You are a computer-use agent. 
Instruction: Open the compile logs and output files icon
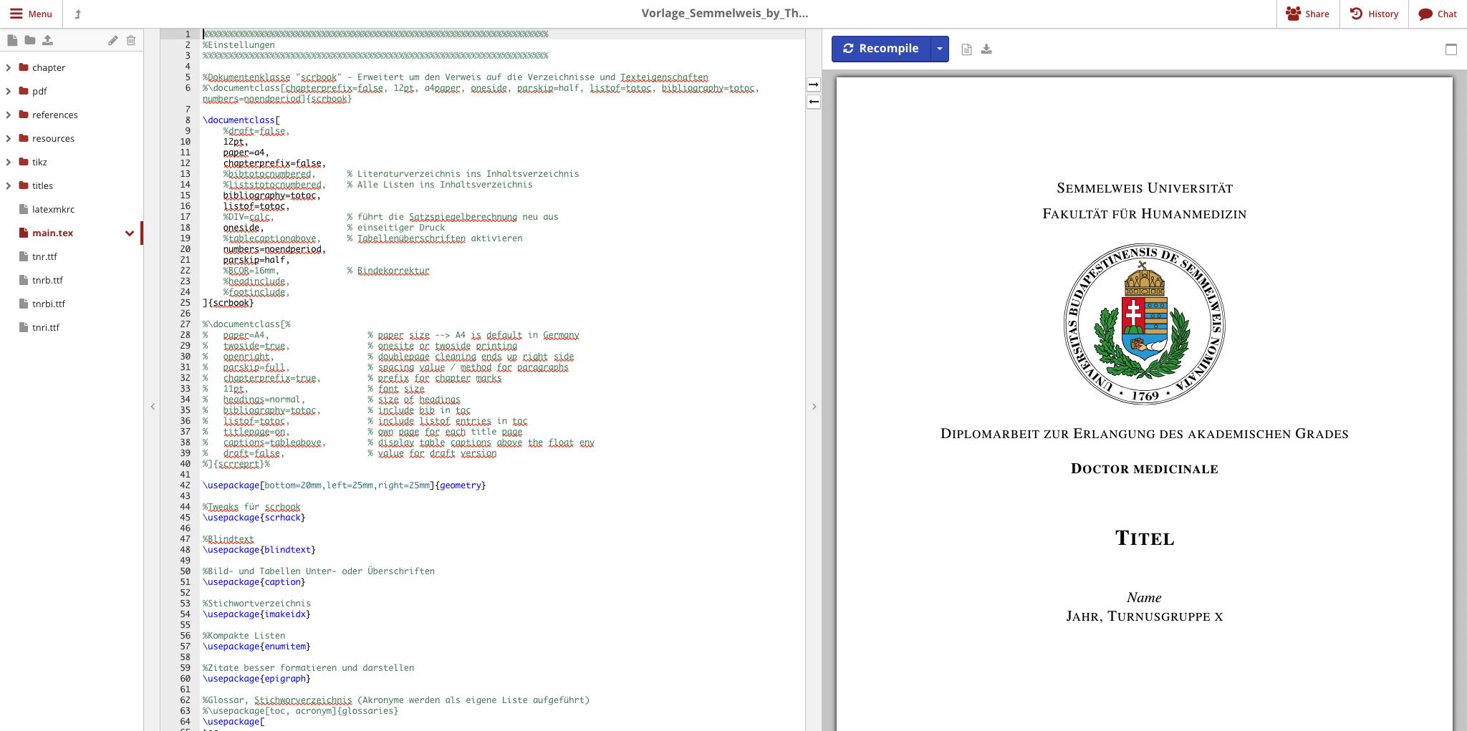click(x=966, y=49)
